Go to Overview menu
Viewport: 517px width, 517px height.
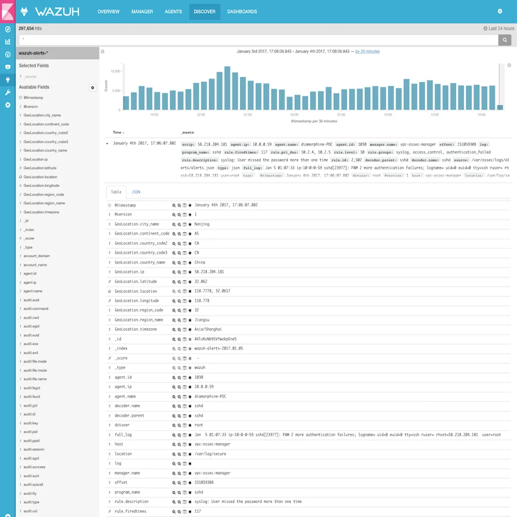(x=109, y=12)
